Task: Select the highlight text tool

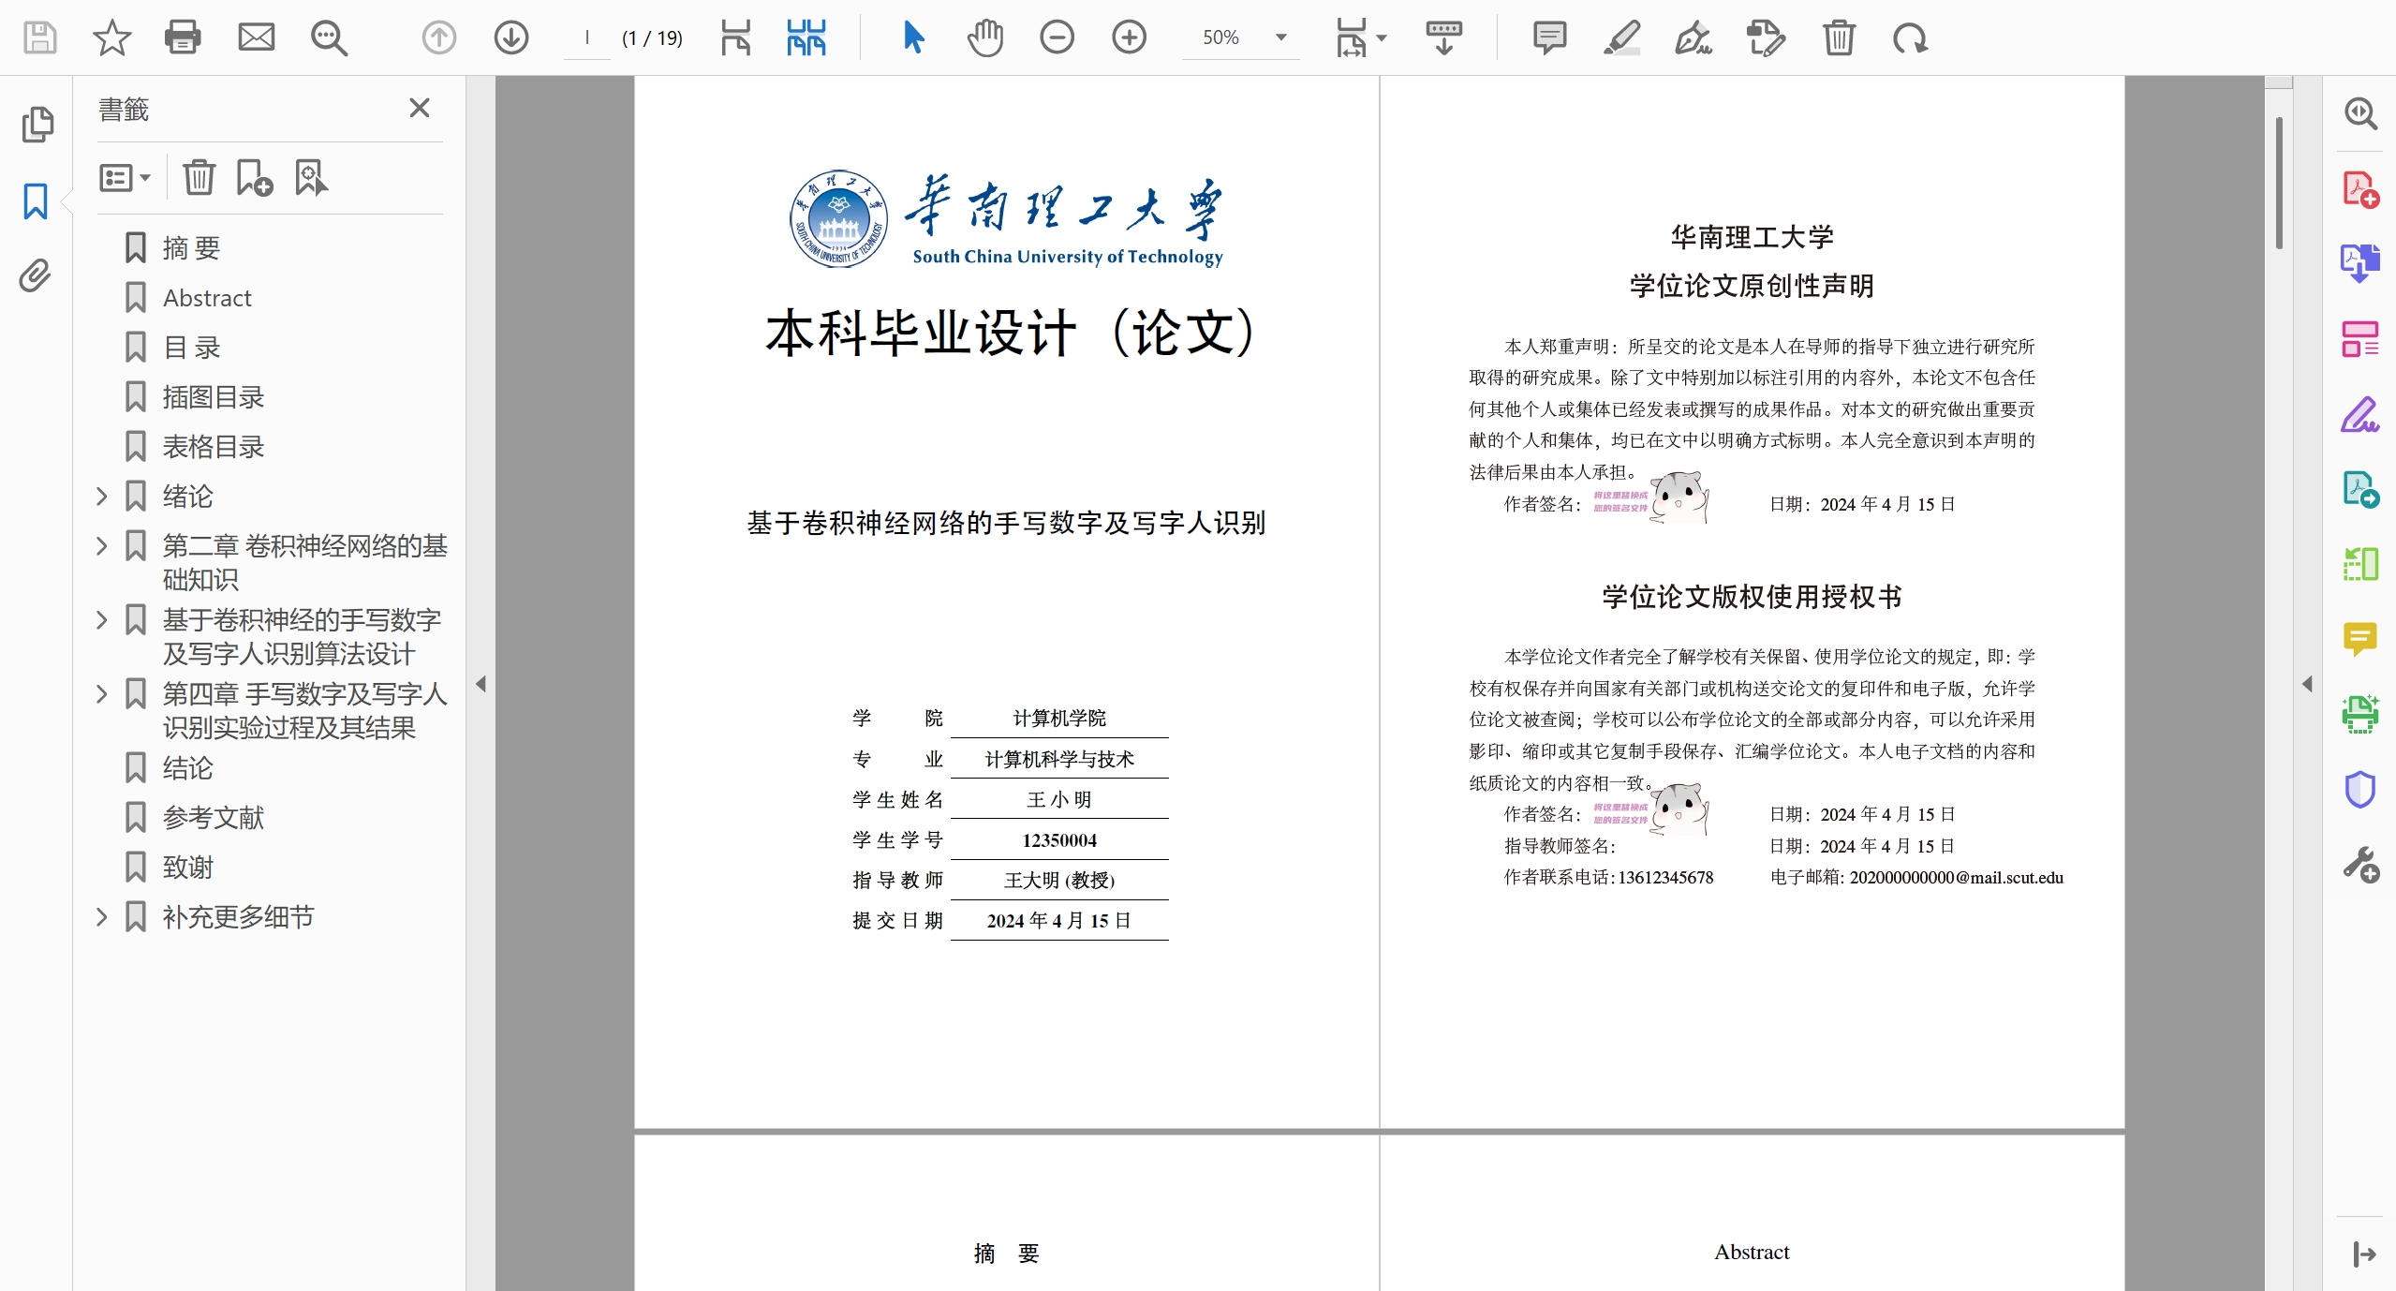Action: (x=1621, y=37)
